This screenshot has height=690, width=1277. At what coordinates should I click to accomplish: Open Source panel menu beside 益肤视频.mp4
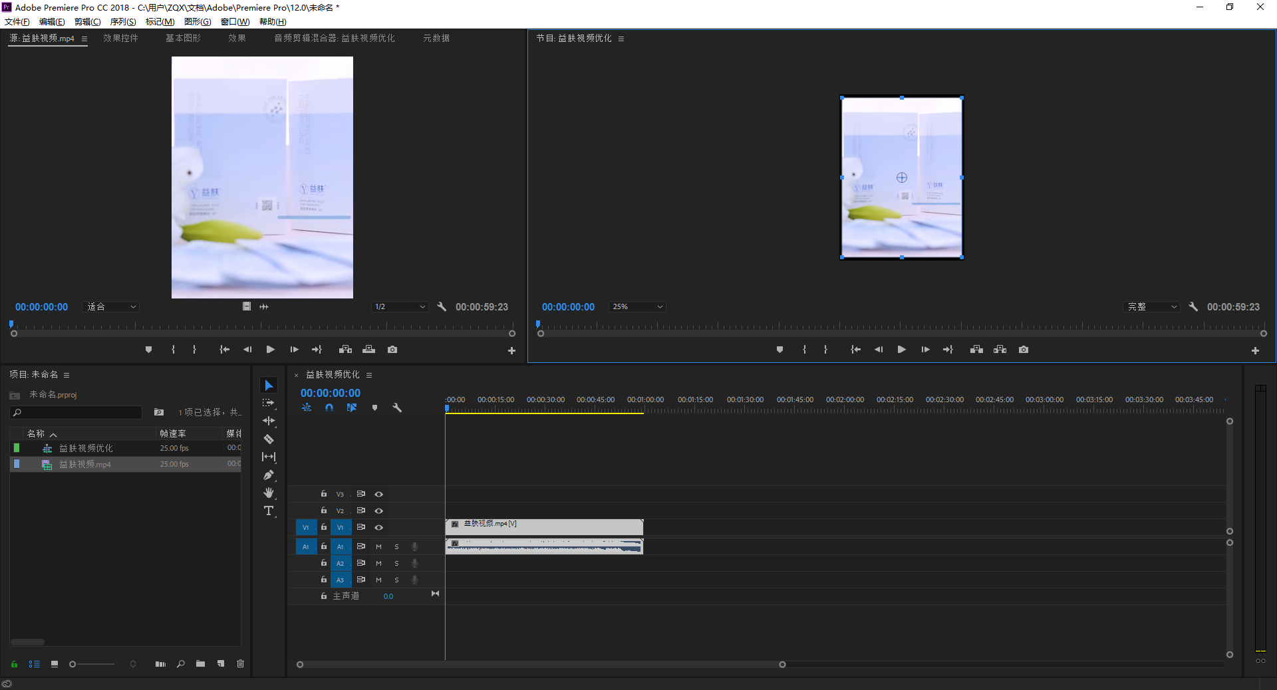[84, 39]
